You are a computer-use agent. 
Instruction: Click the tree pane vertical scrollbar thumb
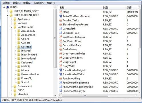[x=55, y=38]
